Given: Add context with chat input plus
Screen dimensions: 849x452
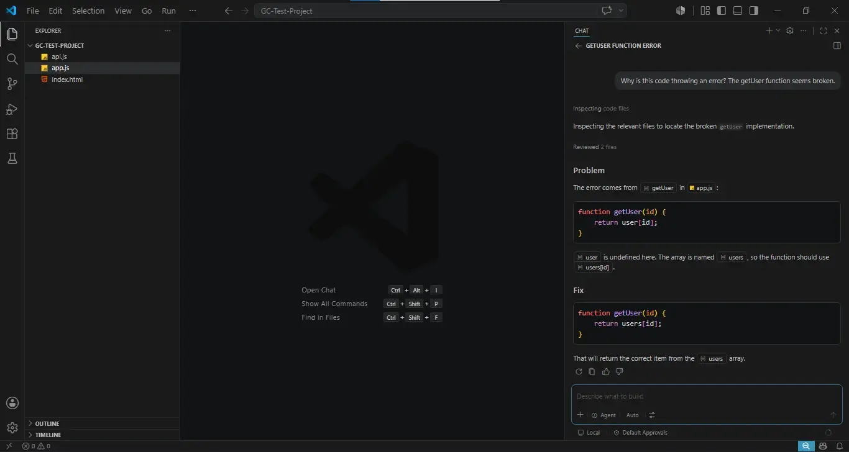Looking at the screenshot, I should click(x=580, y=415).
